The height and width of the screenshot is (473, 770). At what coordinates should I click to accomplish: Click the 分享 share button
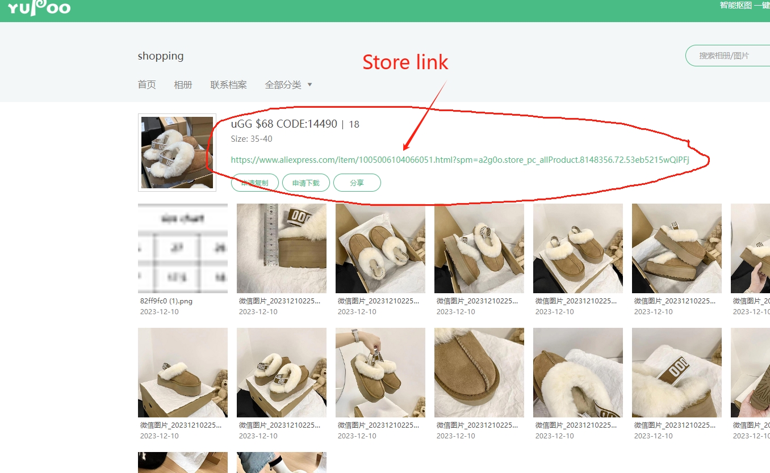357,183
